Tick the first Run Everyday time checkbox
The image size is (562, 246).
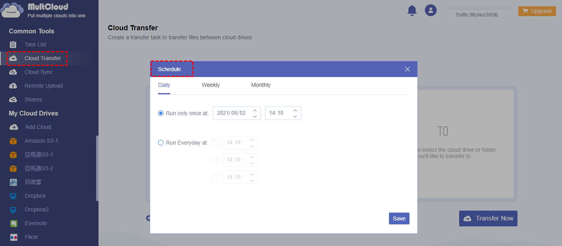215,143
